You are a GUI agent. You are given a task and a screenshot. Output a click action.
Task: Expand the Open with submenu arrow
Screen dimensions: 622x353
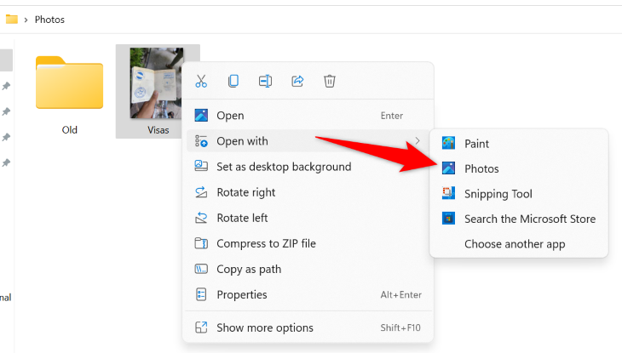[x=418, y=141]
